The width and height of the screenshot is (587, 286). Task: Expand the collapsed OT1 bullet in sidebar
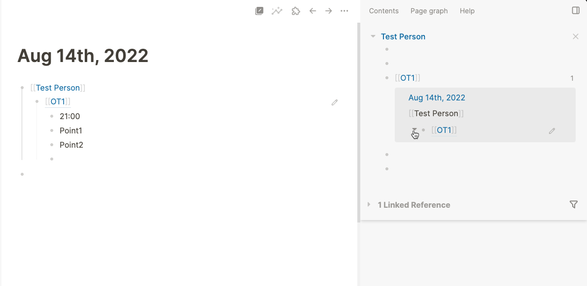pyautogui.click(x=414, y=130)
